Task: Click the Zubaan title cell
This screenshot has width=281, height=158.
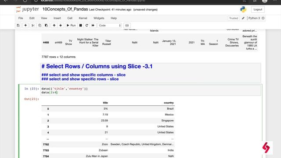Action: tap(103, 150)
